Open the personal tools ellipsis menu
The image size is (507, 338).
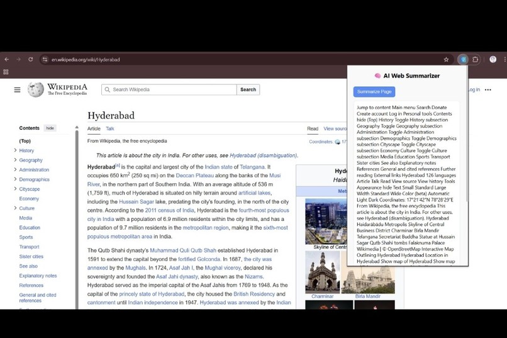[488, 89]
